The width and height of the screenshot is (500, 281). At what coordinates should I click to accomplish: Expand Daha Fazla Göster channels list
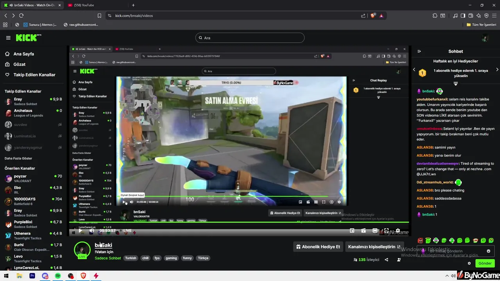coord(18,158)
